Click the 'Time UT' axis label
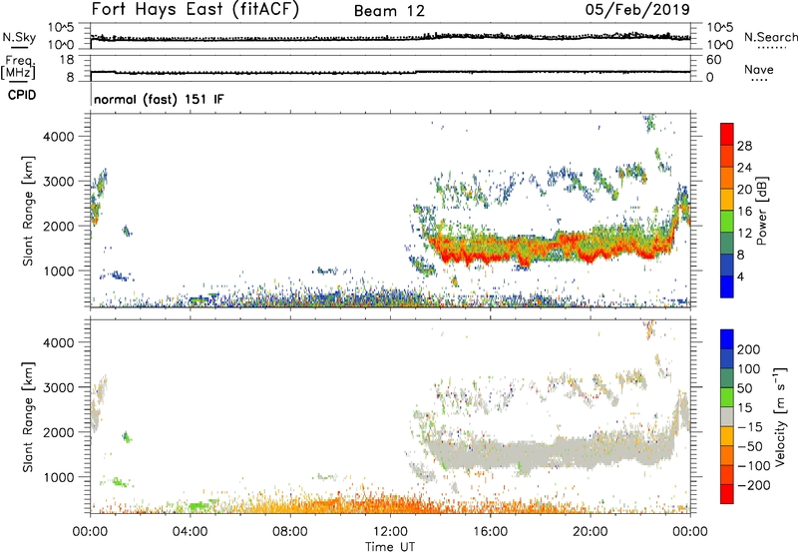Viewport: 798px width, 553px height. (x=390, y=547)
